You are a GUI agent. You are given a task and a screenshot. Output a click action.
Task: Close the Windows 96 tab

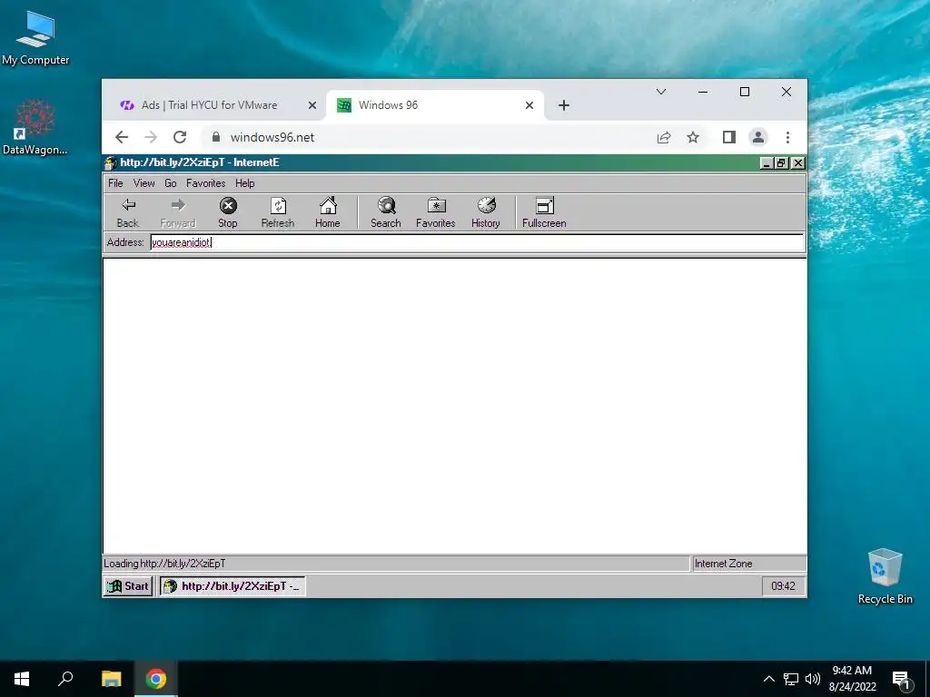tap(529, 105)
